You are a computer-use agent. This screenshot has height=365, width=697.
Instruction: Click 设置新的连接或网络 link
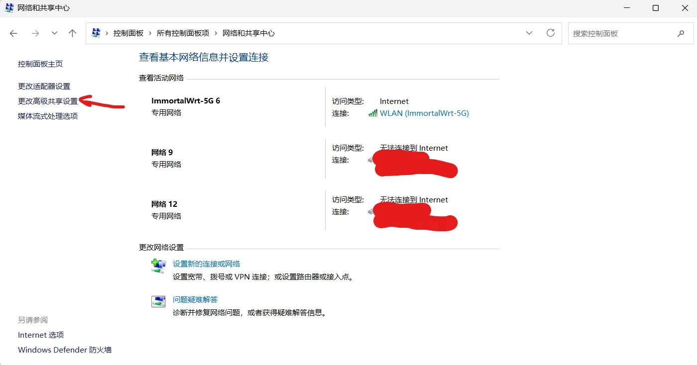[x=207, y=264]
